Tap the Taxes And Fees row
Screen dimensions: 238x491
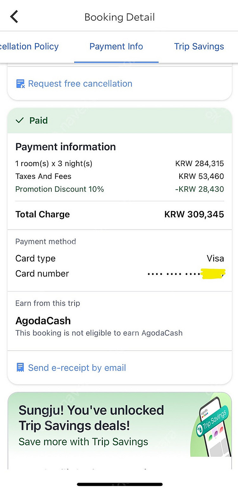pos(120,176)
